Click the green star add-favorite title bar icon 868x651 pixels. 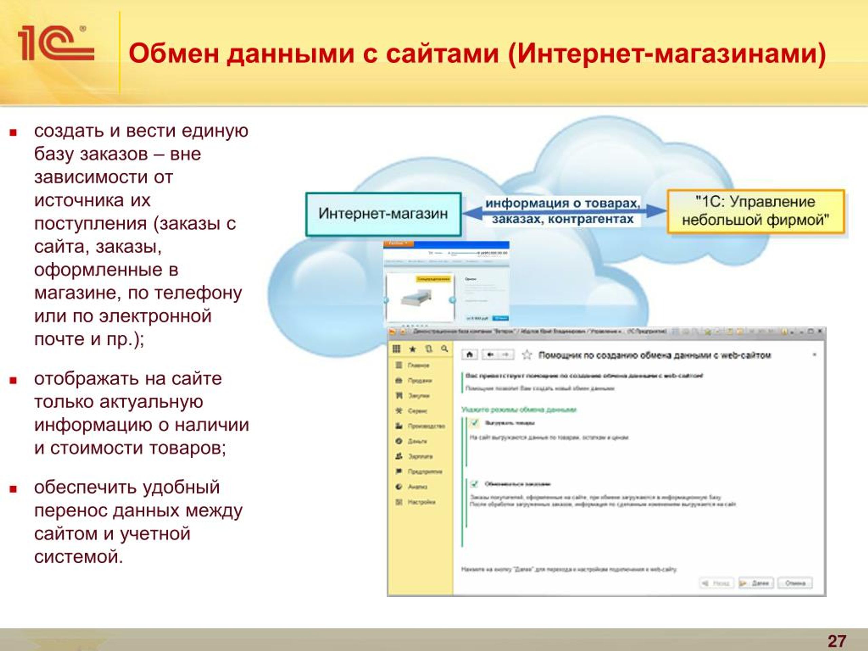pos(708,332)
